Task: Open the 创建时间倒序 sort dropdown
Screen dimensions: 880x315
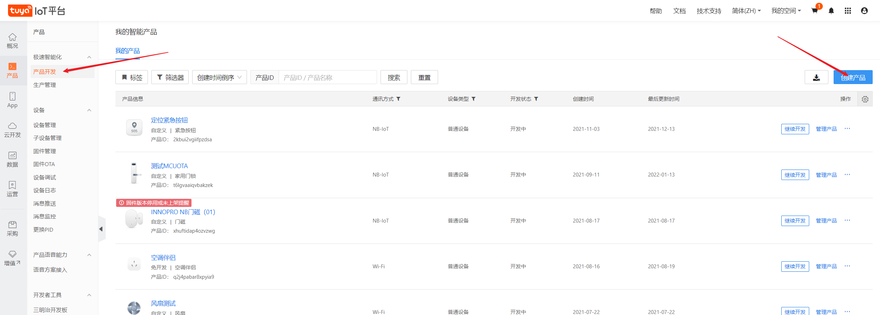Action: tap(219, 77)
